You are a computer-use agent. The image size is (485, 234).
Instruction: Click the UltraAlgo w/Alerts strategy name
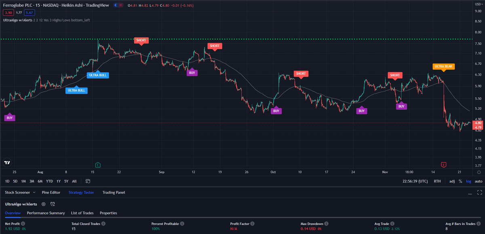(x=21, y=204)
